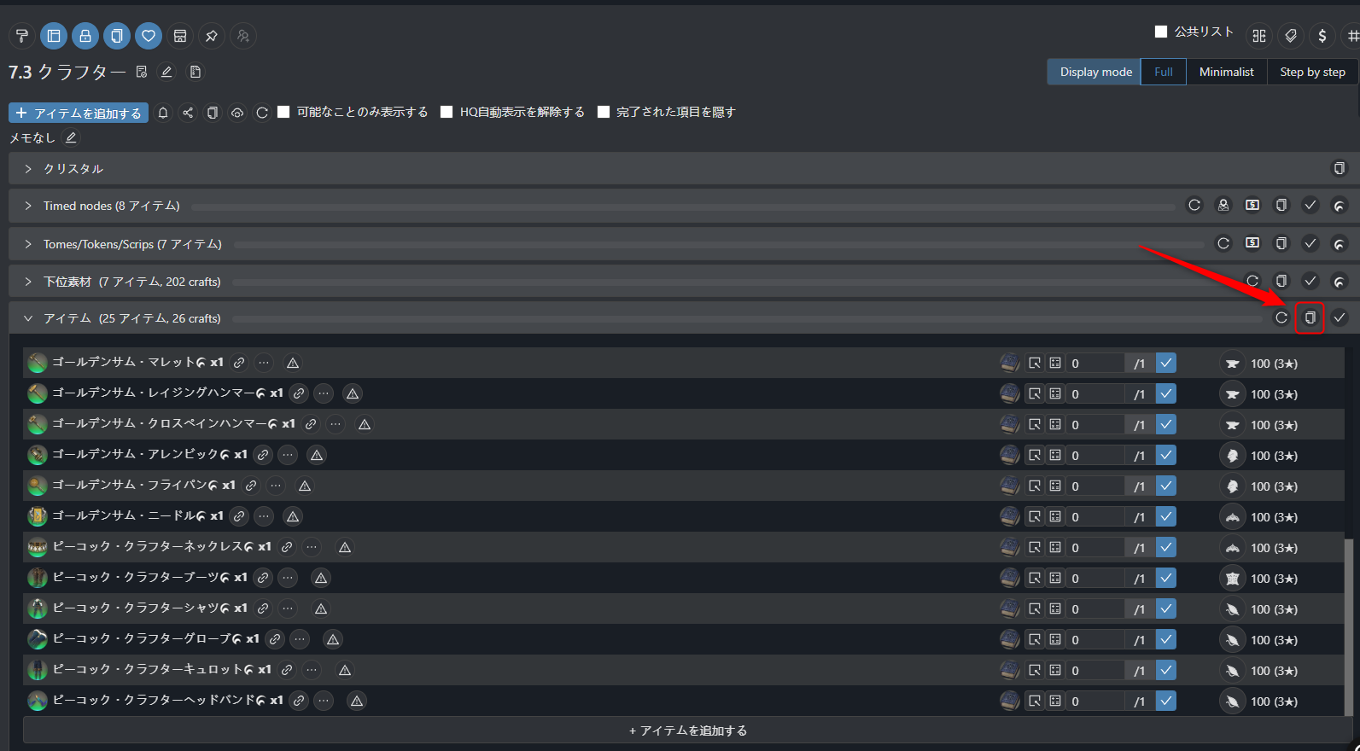Click the red-highlighted copy icon in アイテム row
Image resolution: width=1360 pixels, height=751 pixels.
click(x=1310, y=317)
